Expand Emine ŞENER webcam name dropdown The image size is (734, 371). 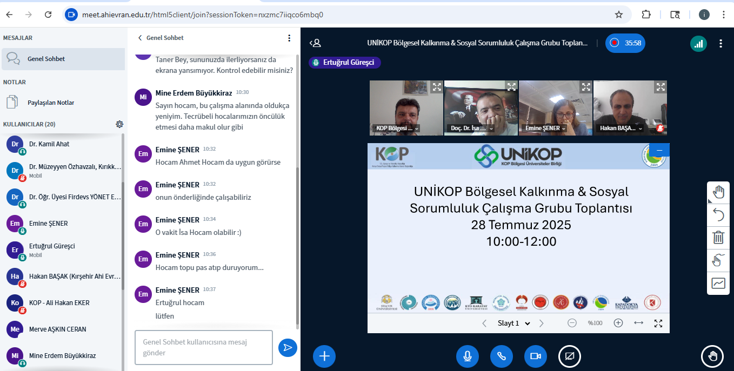tap(564, 129)
